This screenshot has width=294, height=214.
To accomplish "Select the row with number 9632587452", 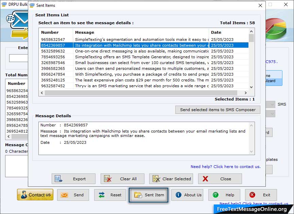I will [x=144, y=86].
